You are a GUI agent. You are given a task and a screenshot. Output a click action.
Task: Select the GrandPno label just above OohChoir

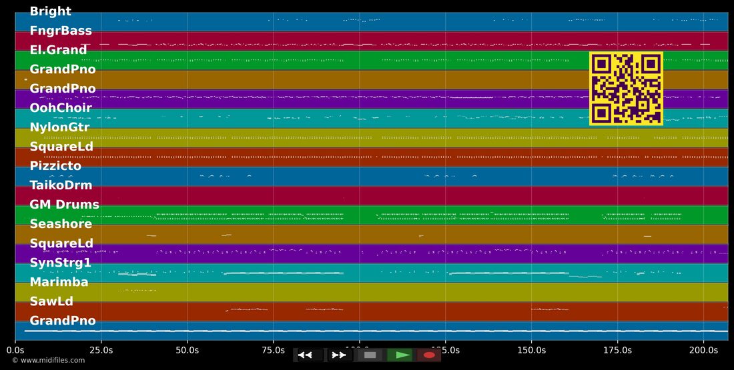pos(63,89)
